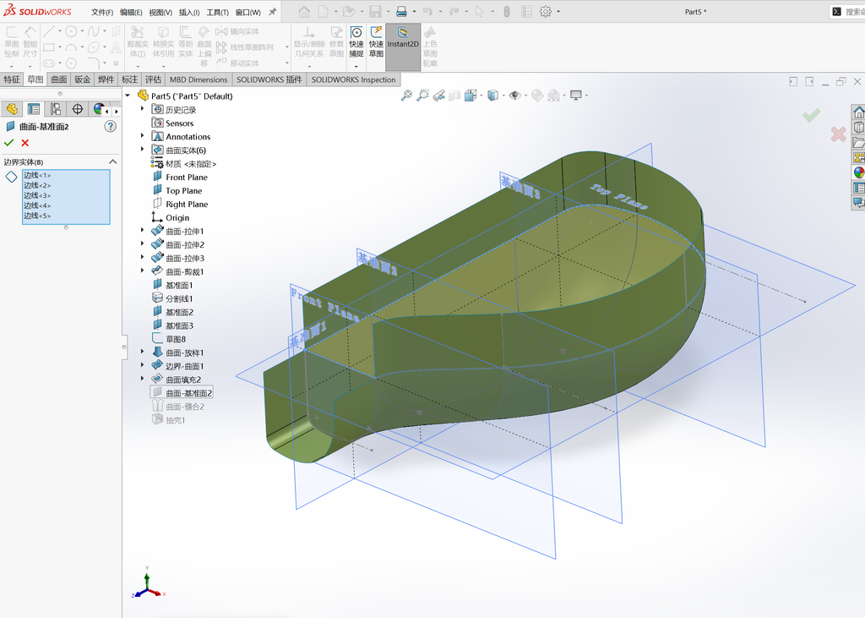Open the DisplayManager color ball tab
The width and height of the screenshot is (865, 618).
[98, 109]
